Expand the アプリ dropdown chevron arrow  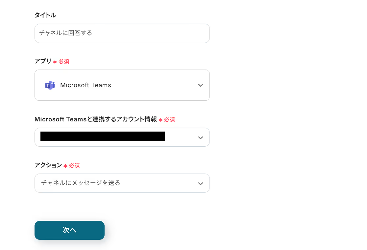201,85
